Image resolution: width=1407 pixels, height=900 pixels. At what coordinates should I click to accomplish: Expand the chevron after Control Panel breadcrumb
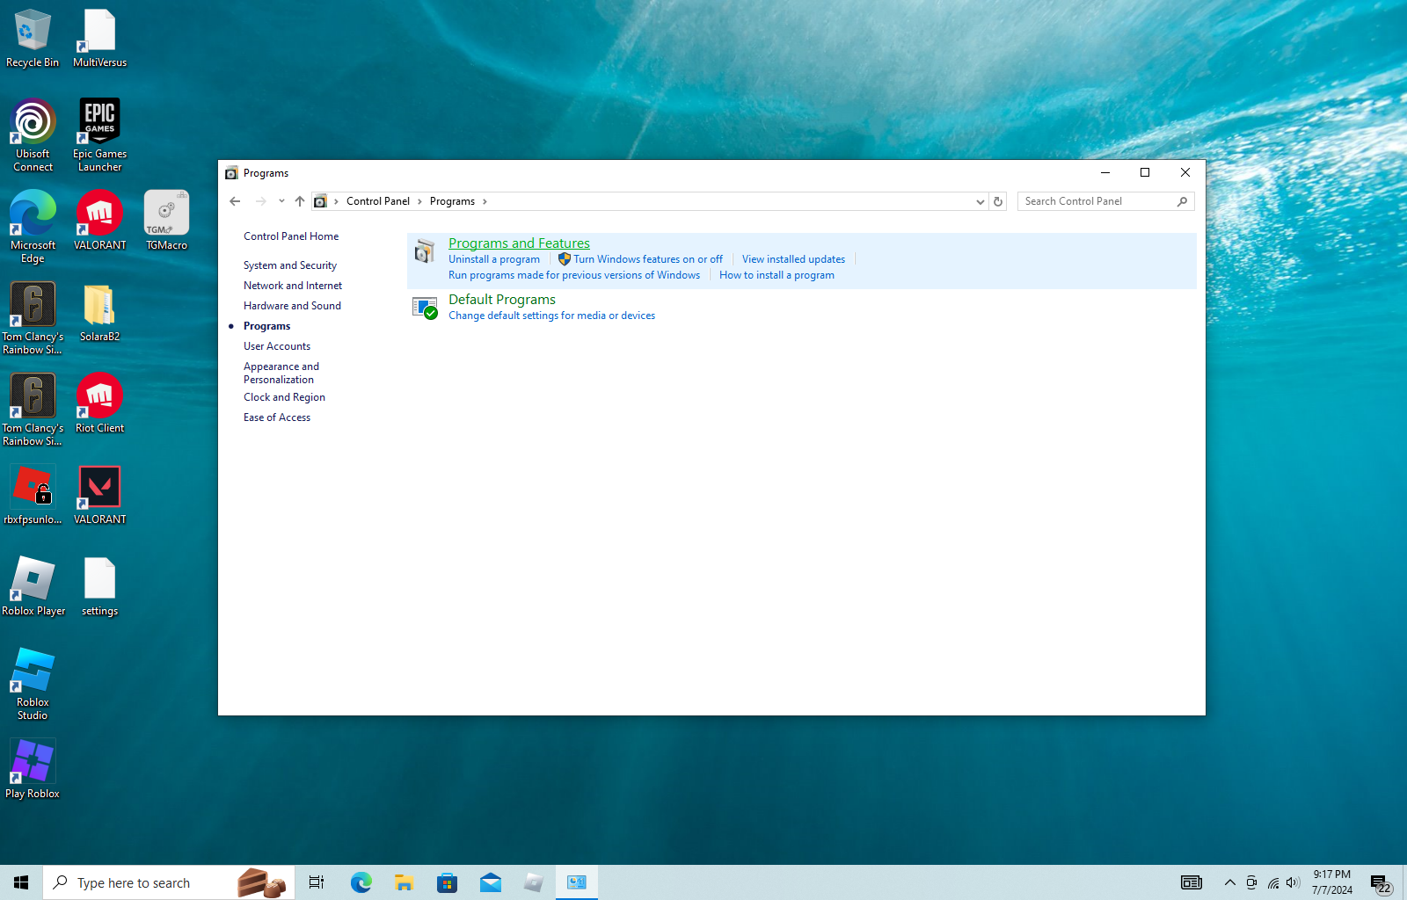[419, 201]
